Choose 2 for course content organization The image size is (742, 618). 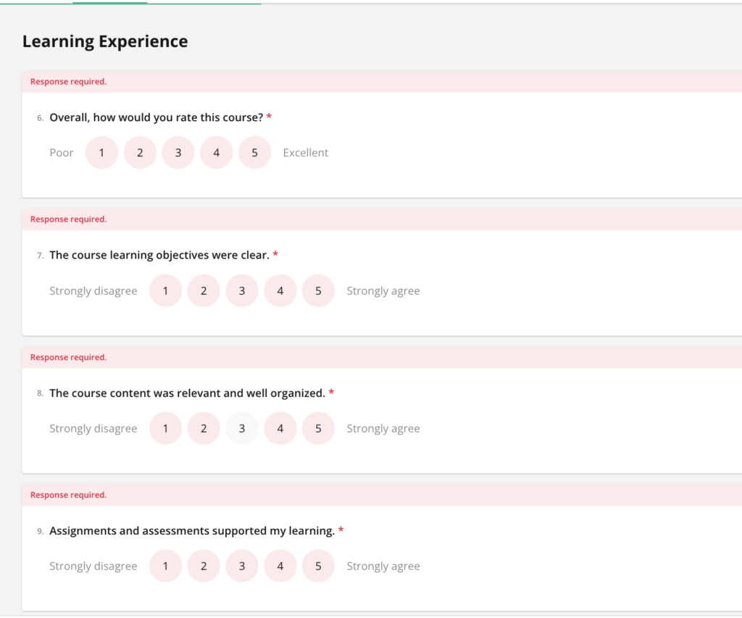point(204,428)
